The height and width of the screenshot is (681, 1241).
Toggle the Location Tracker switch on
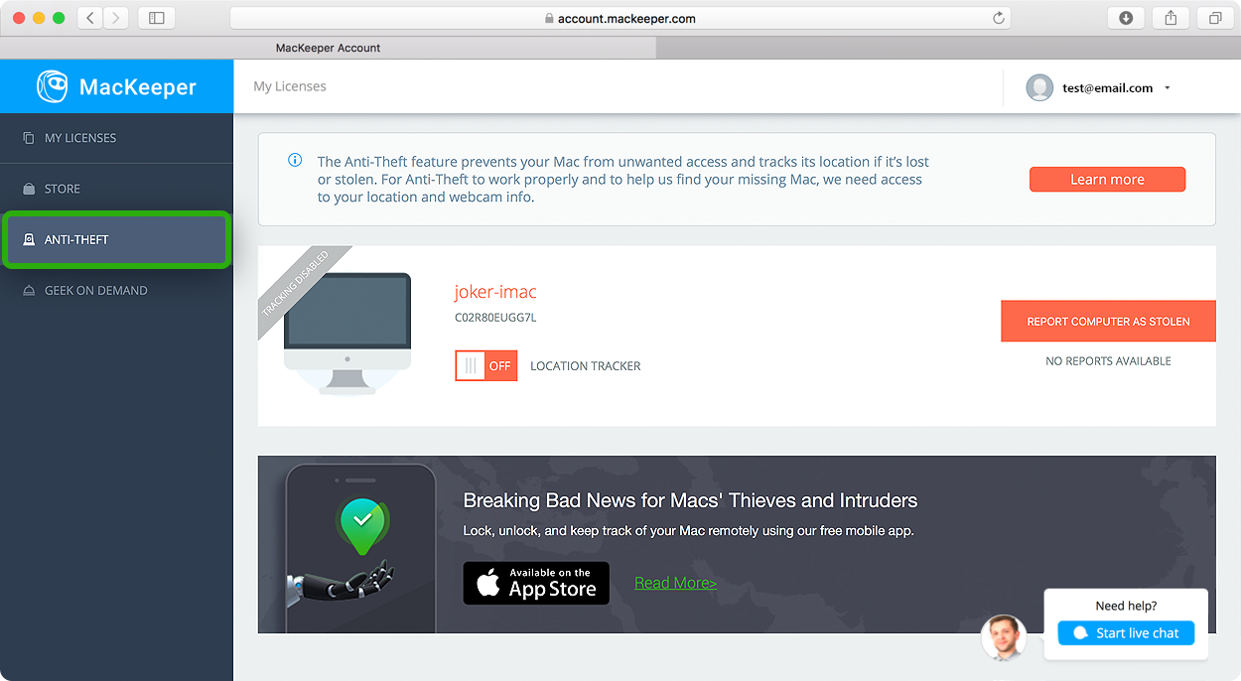(486, 365)
